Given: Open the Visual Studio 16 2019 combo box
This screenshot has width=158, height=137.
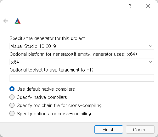Looking at the screenshot, I should [82, 46].
